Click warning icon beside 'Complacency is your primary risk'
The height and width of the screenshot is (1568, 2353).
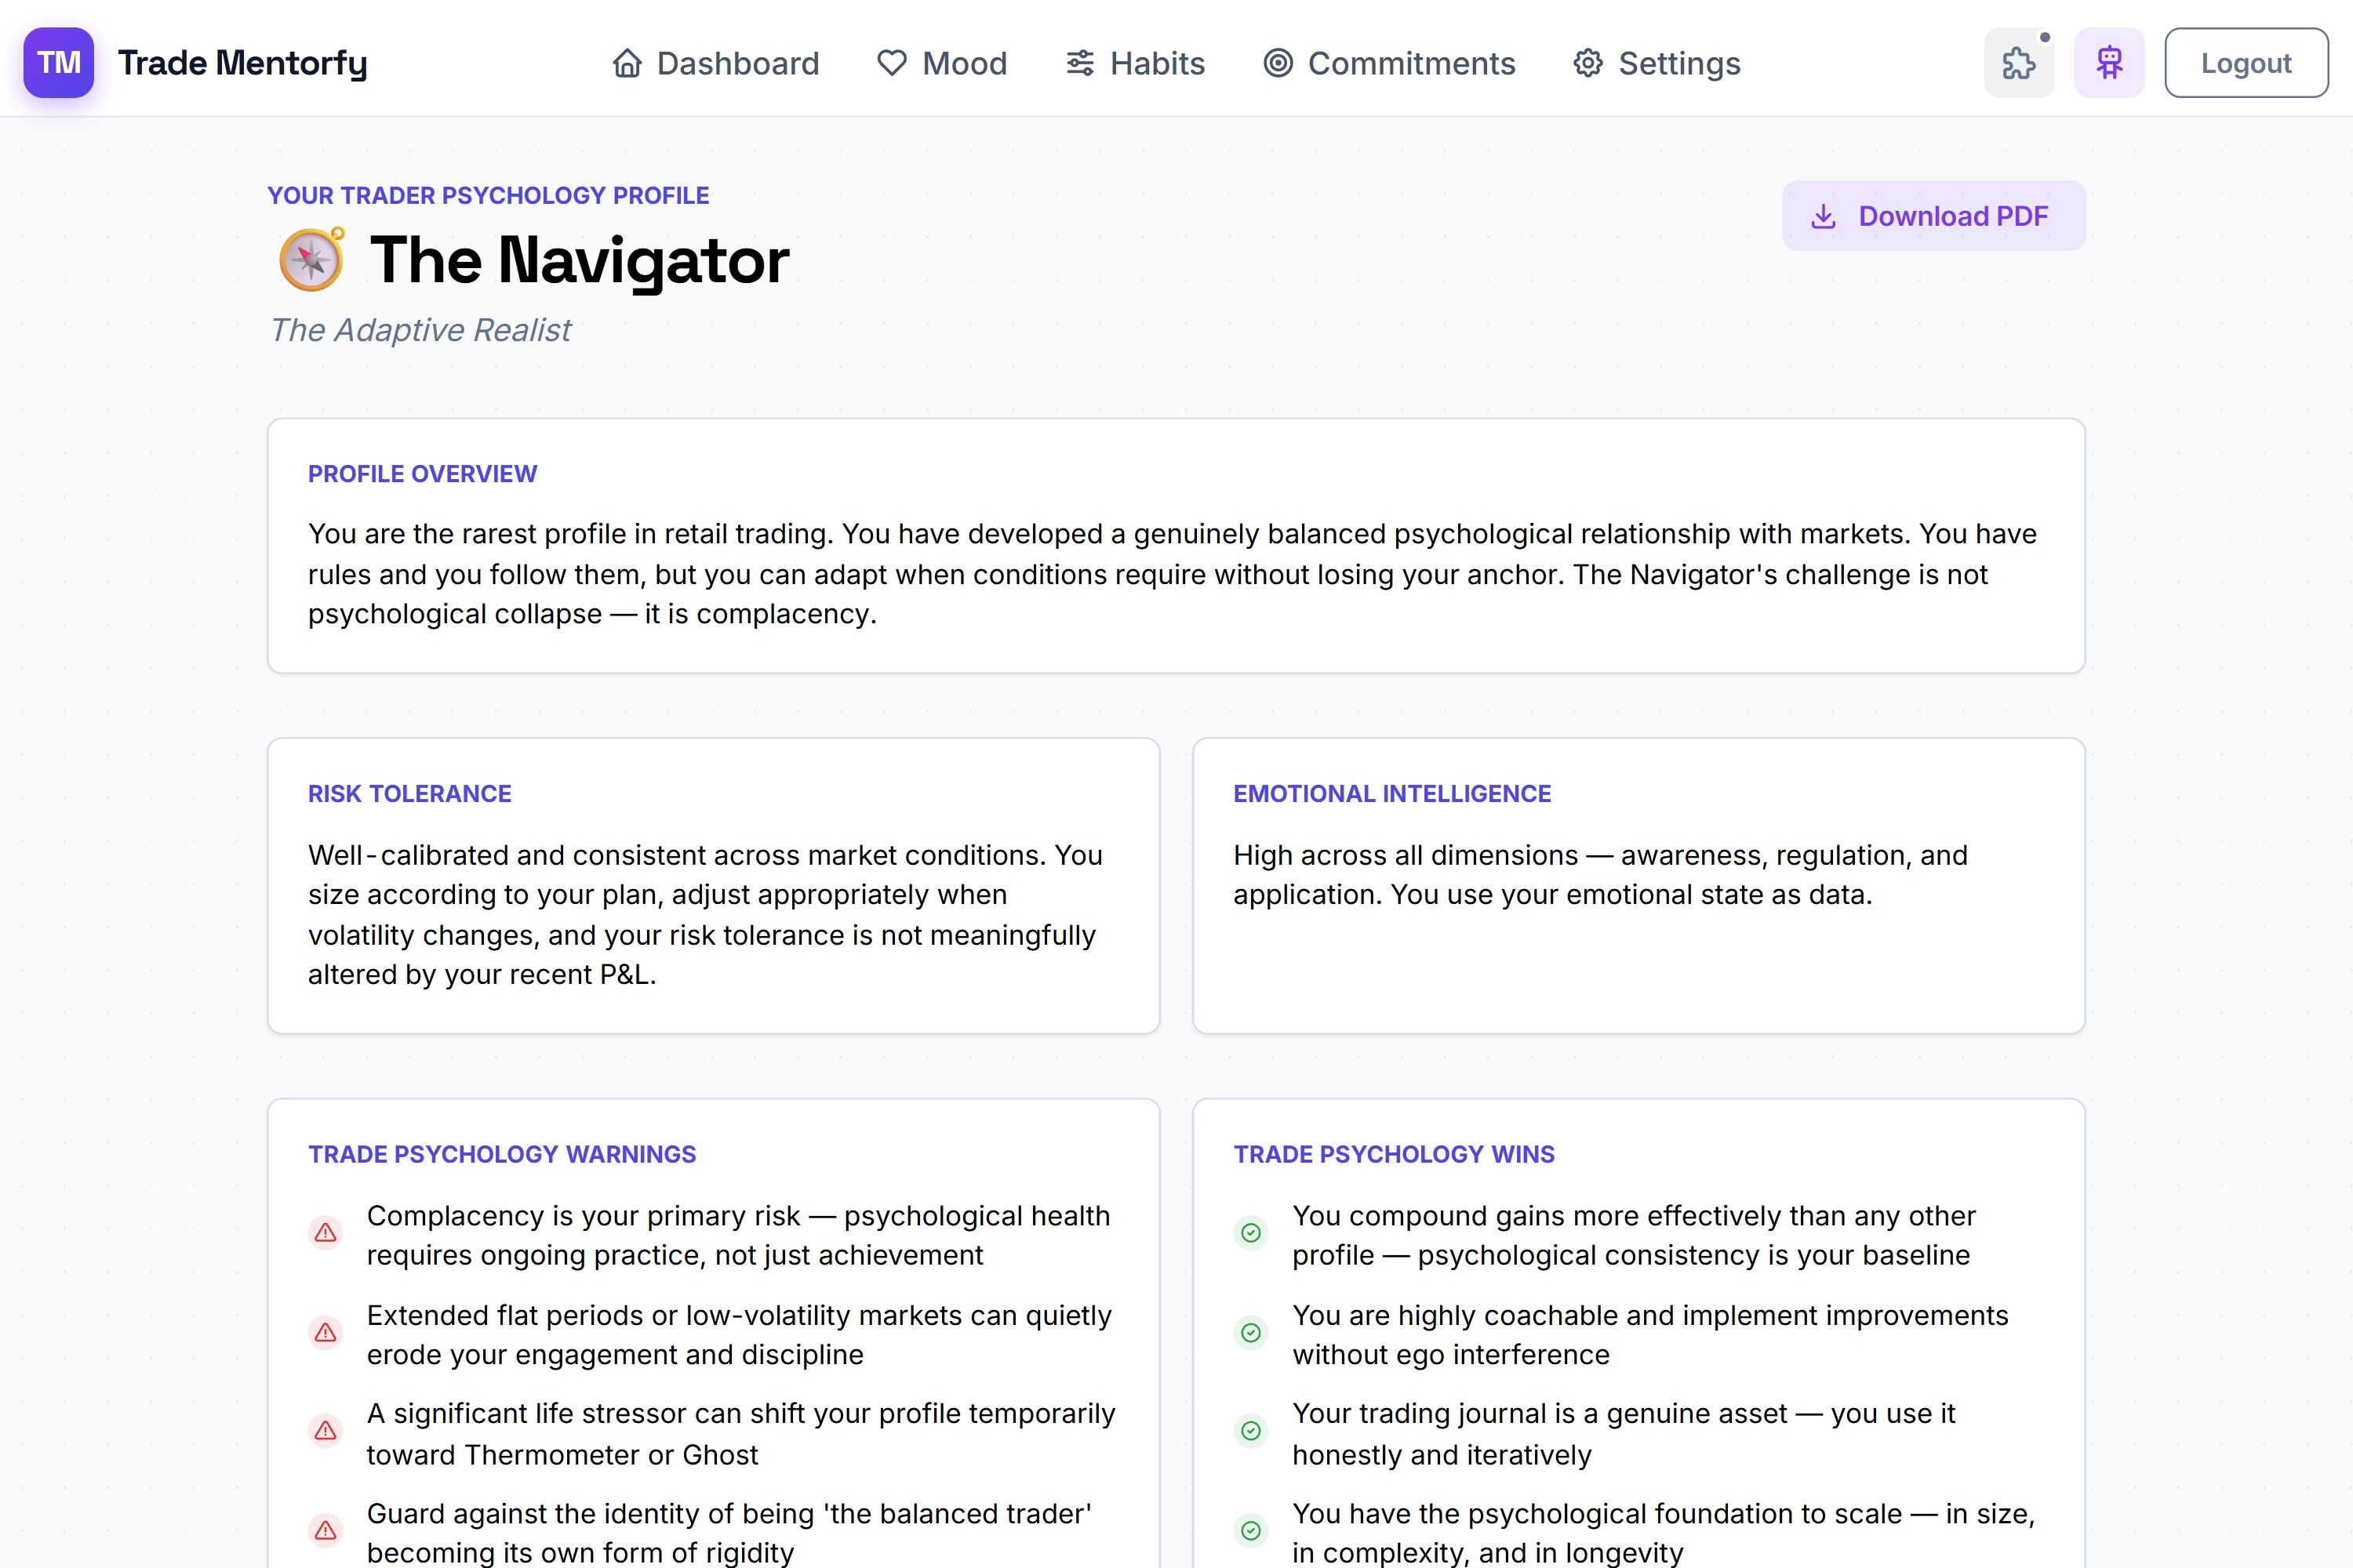(325, 1234)
